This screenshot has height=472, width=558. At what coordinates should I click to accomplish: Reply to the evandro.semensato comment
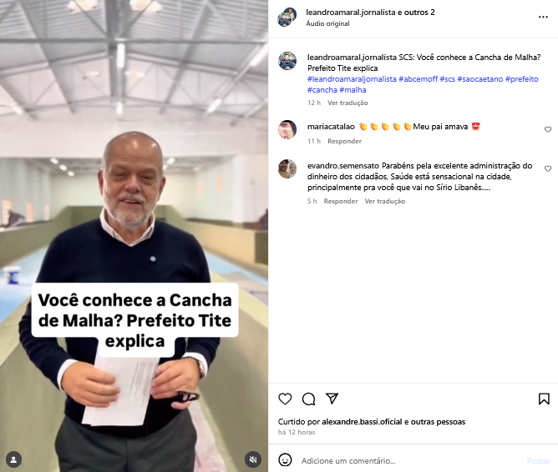[341, 201]
